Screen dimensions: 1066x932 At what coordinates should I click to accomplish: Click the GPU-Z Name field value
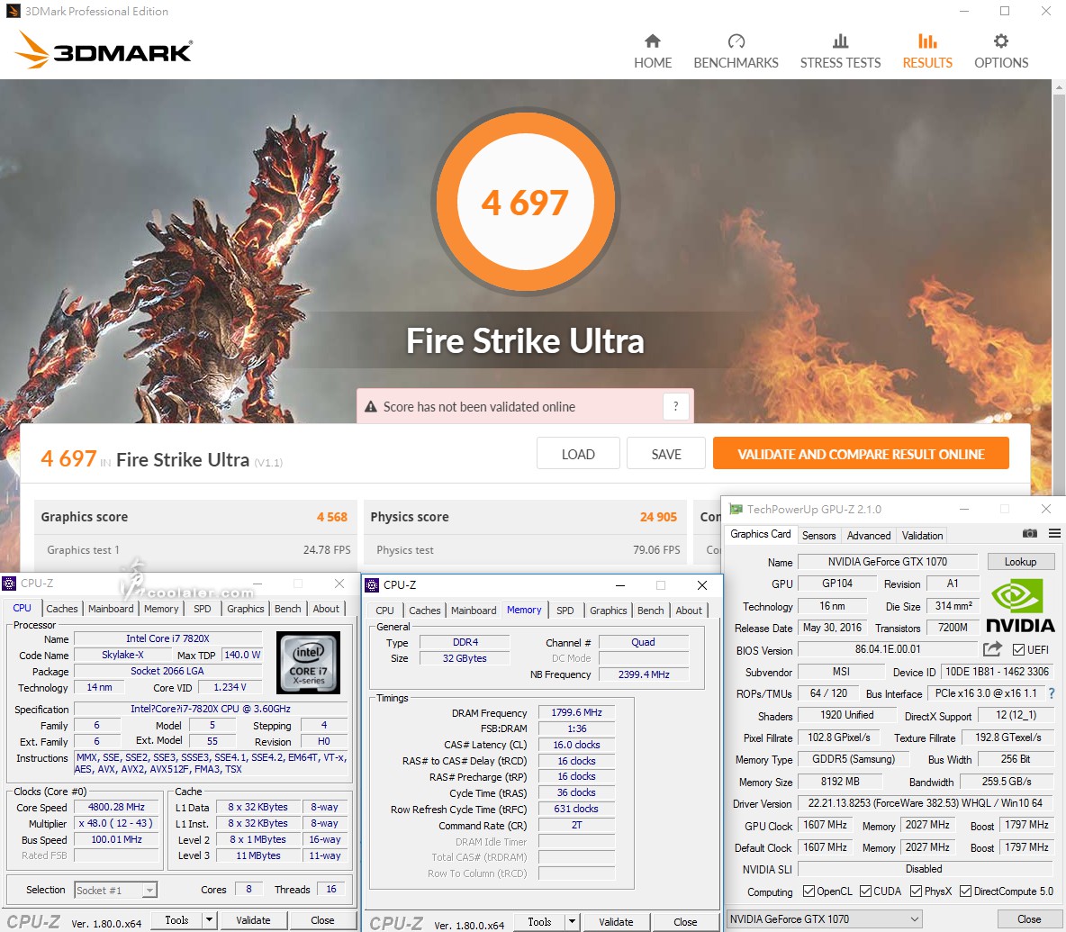[x=888, y=562]
